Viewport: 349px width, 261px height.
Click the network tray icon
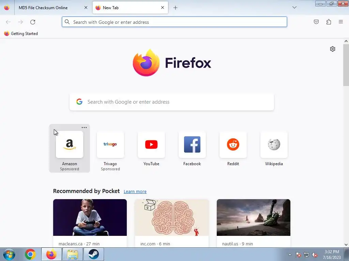(x=306, y=255)
